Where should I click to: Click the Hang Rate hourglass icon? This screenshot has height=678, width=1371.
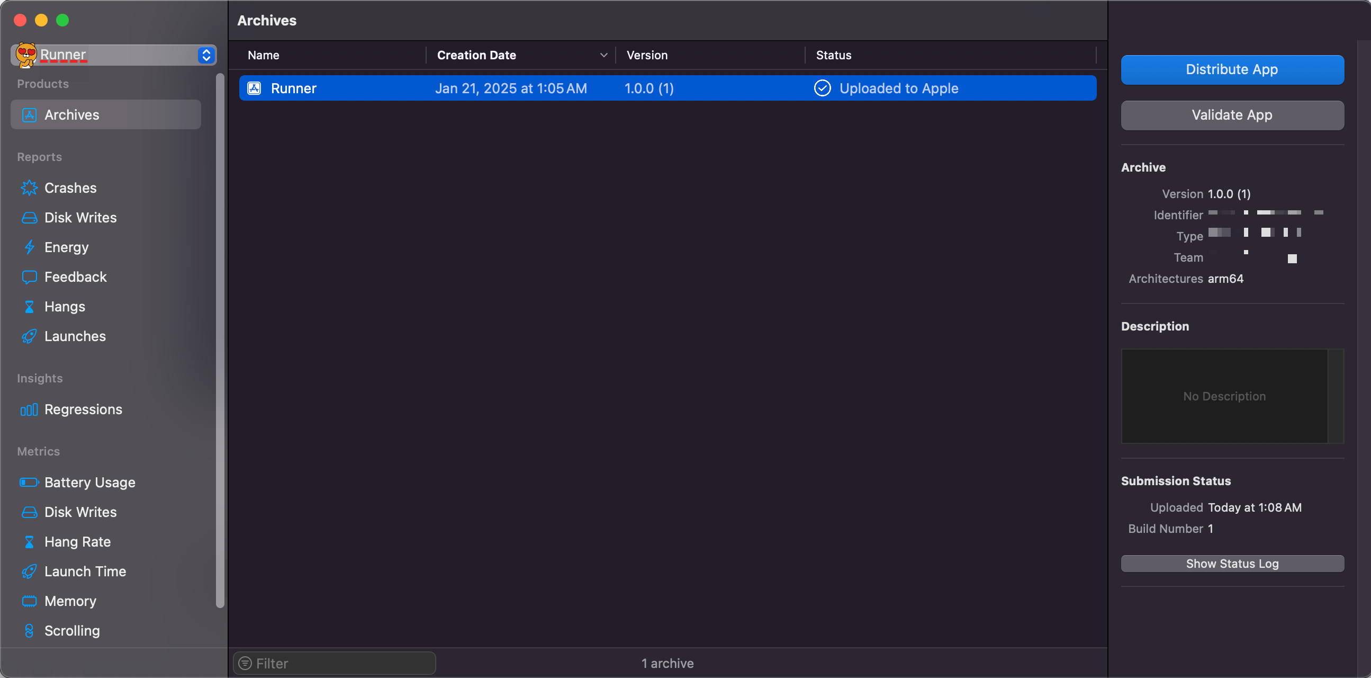pyautogui.click(x=29, y=542)
